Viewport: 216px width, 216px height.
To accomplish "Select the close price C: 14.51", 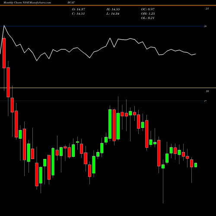I will click(78, 14).
